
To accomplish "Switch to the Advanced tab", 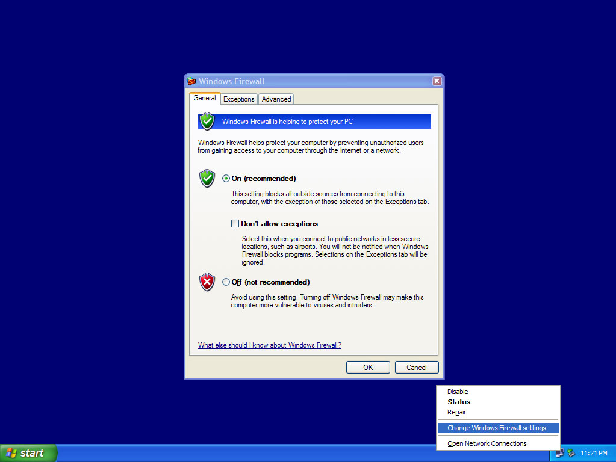I will pyautogui.click(x=276, y=99).
